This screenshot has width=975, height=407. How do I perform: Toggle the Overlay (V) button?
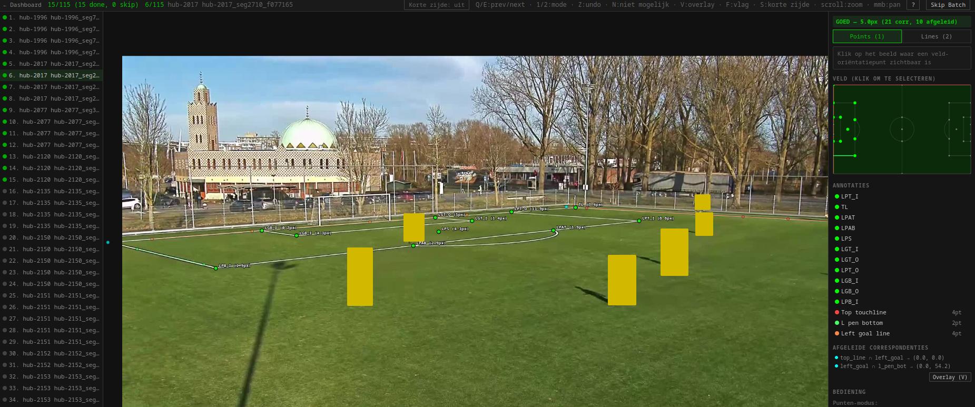tap(950, 377)
